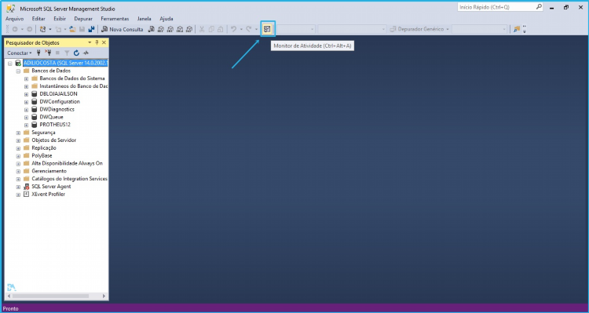The width and height of the screenshot is (589, 313).
Task: Open the Ferramentas menu
Action: [x=115, y=18]
